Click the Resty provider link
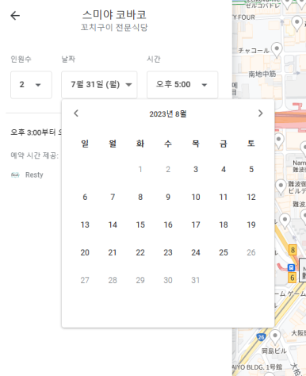This screenshot has width=306, height=376. (34, 175)
